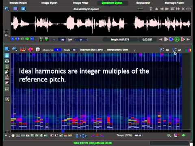The height and width of the screenshot is (146, 195).
Task: Go to the Image Filter tab
Action: pyautogui.click(x=81, y=3)
